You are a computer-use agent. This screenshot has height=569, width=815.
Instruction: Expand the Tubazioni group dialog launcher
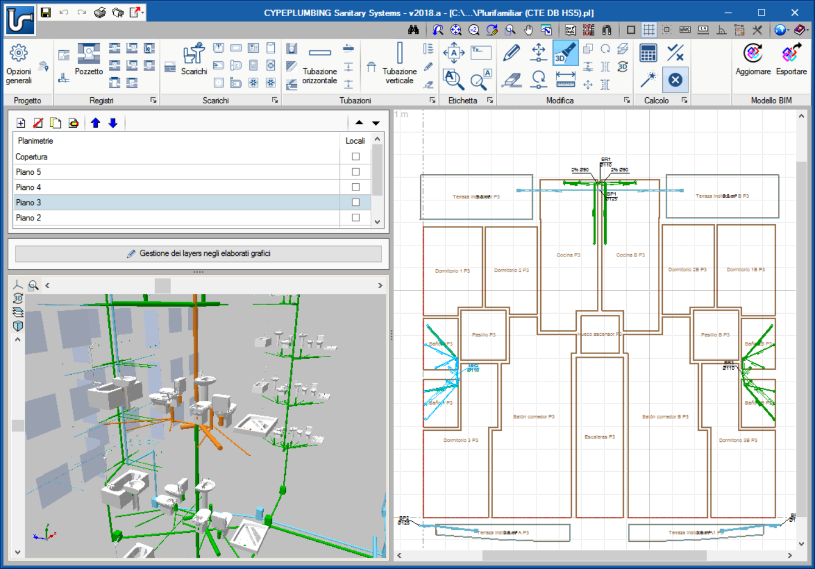tap(432, 100)
